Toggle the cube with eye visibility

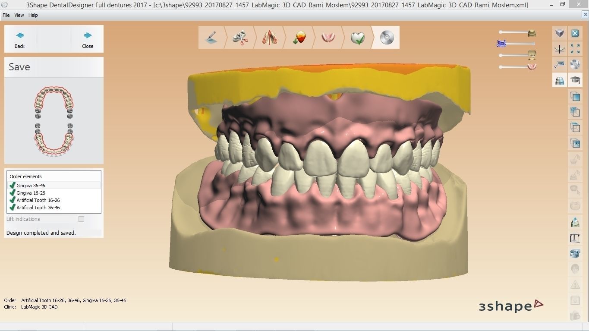575,143
